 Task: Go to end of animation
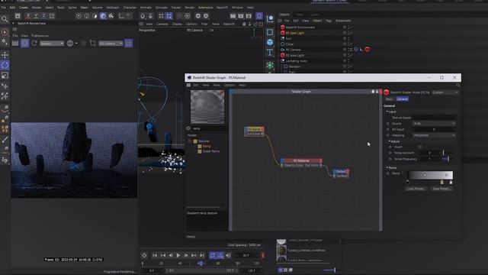tap(202, 255)
